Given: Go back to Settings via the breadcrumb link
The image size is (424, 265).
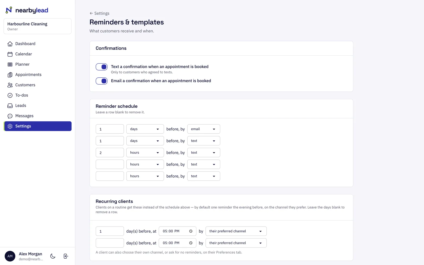Looking at the screenshot, I should [99, 13].
